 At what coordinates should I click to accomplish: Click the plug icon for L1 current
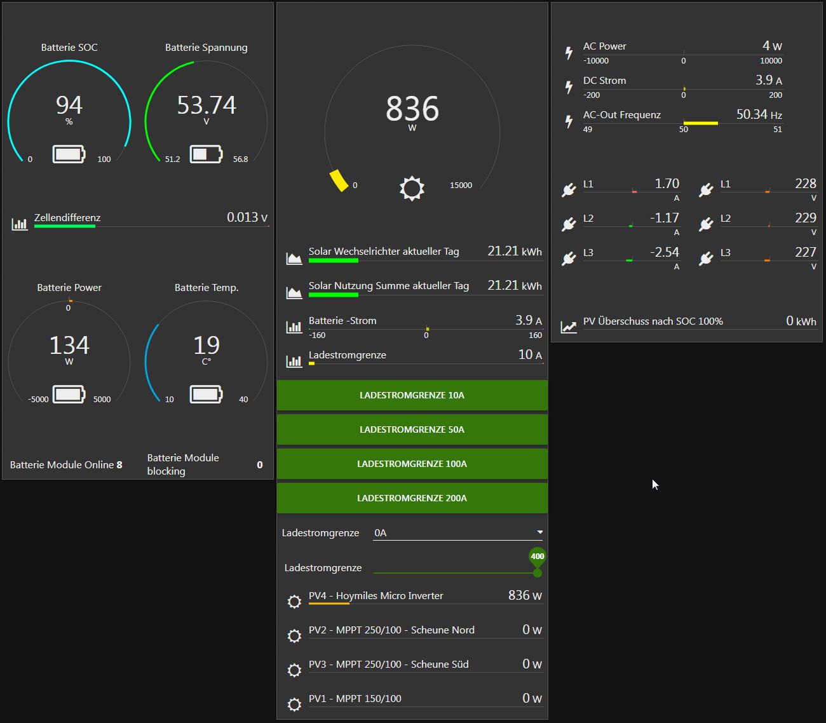(569, 190)
